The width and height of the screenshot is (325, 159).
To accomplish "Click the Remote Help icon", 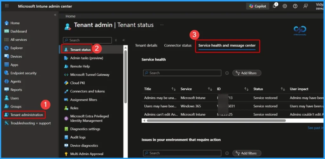I will (66, 66).
